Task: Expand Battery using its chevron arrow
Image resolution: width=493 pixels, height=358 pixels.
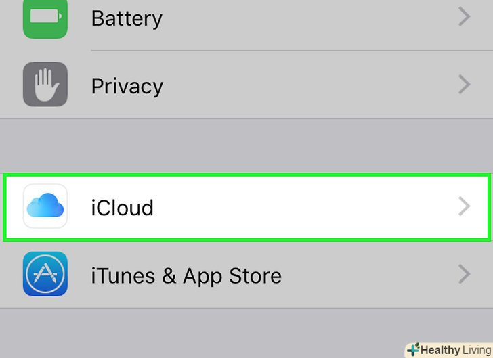Action: point(464,17)
